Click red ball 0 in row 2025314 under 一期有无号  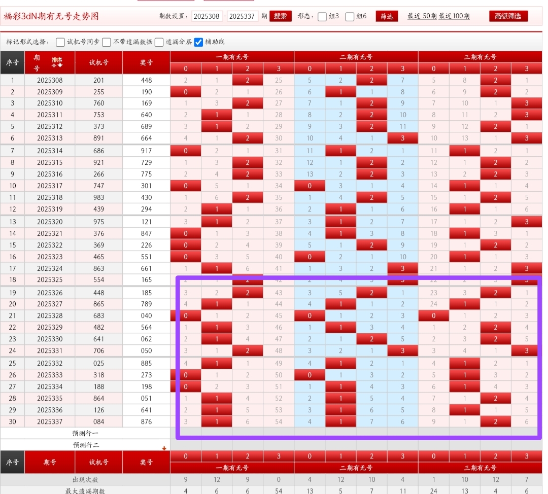185,151
